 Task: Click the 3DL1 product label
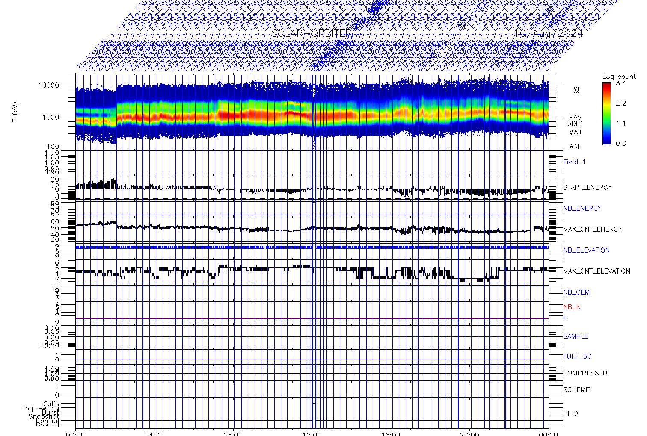click(x=575, y=124)
